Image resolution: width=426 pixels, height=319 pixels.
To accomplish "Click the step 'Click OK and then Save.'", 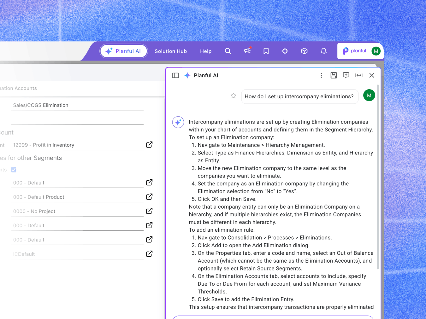I will click(x=227, y=199).
